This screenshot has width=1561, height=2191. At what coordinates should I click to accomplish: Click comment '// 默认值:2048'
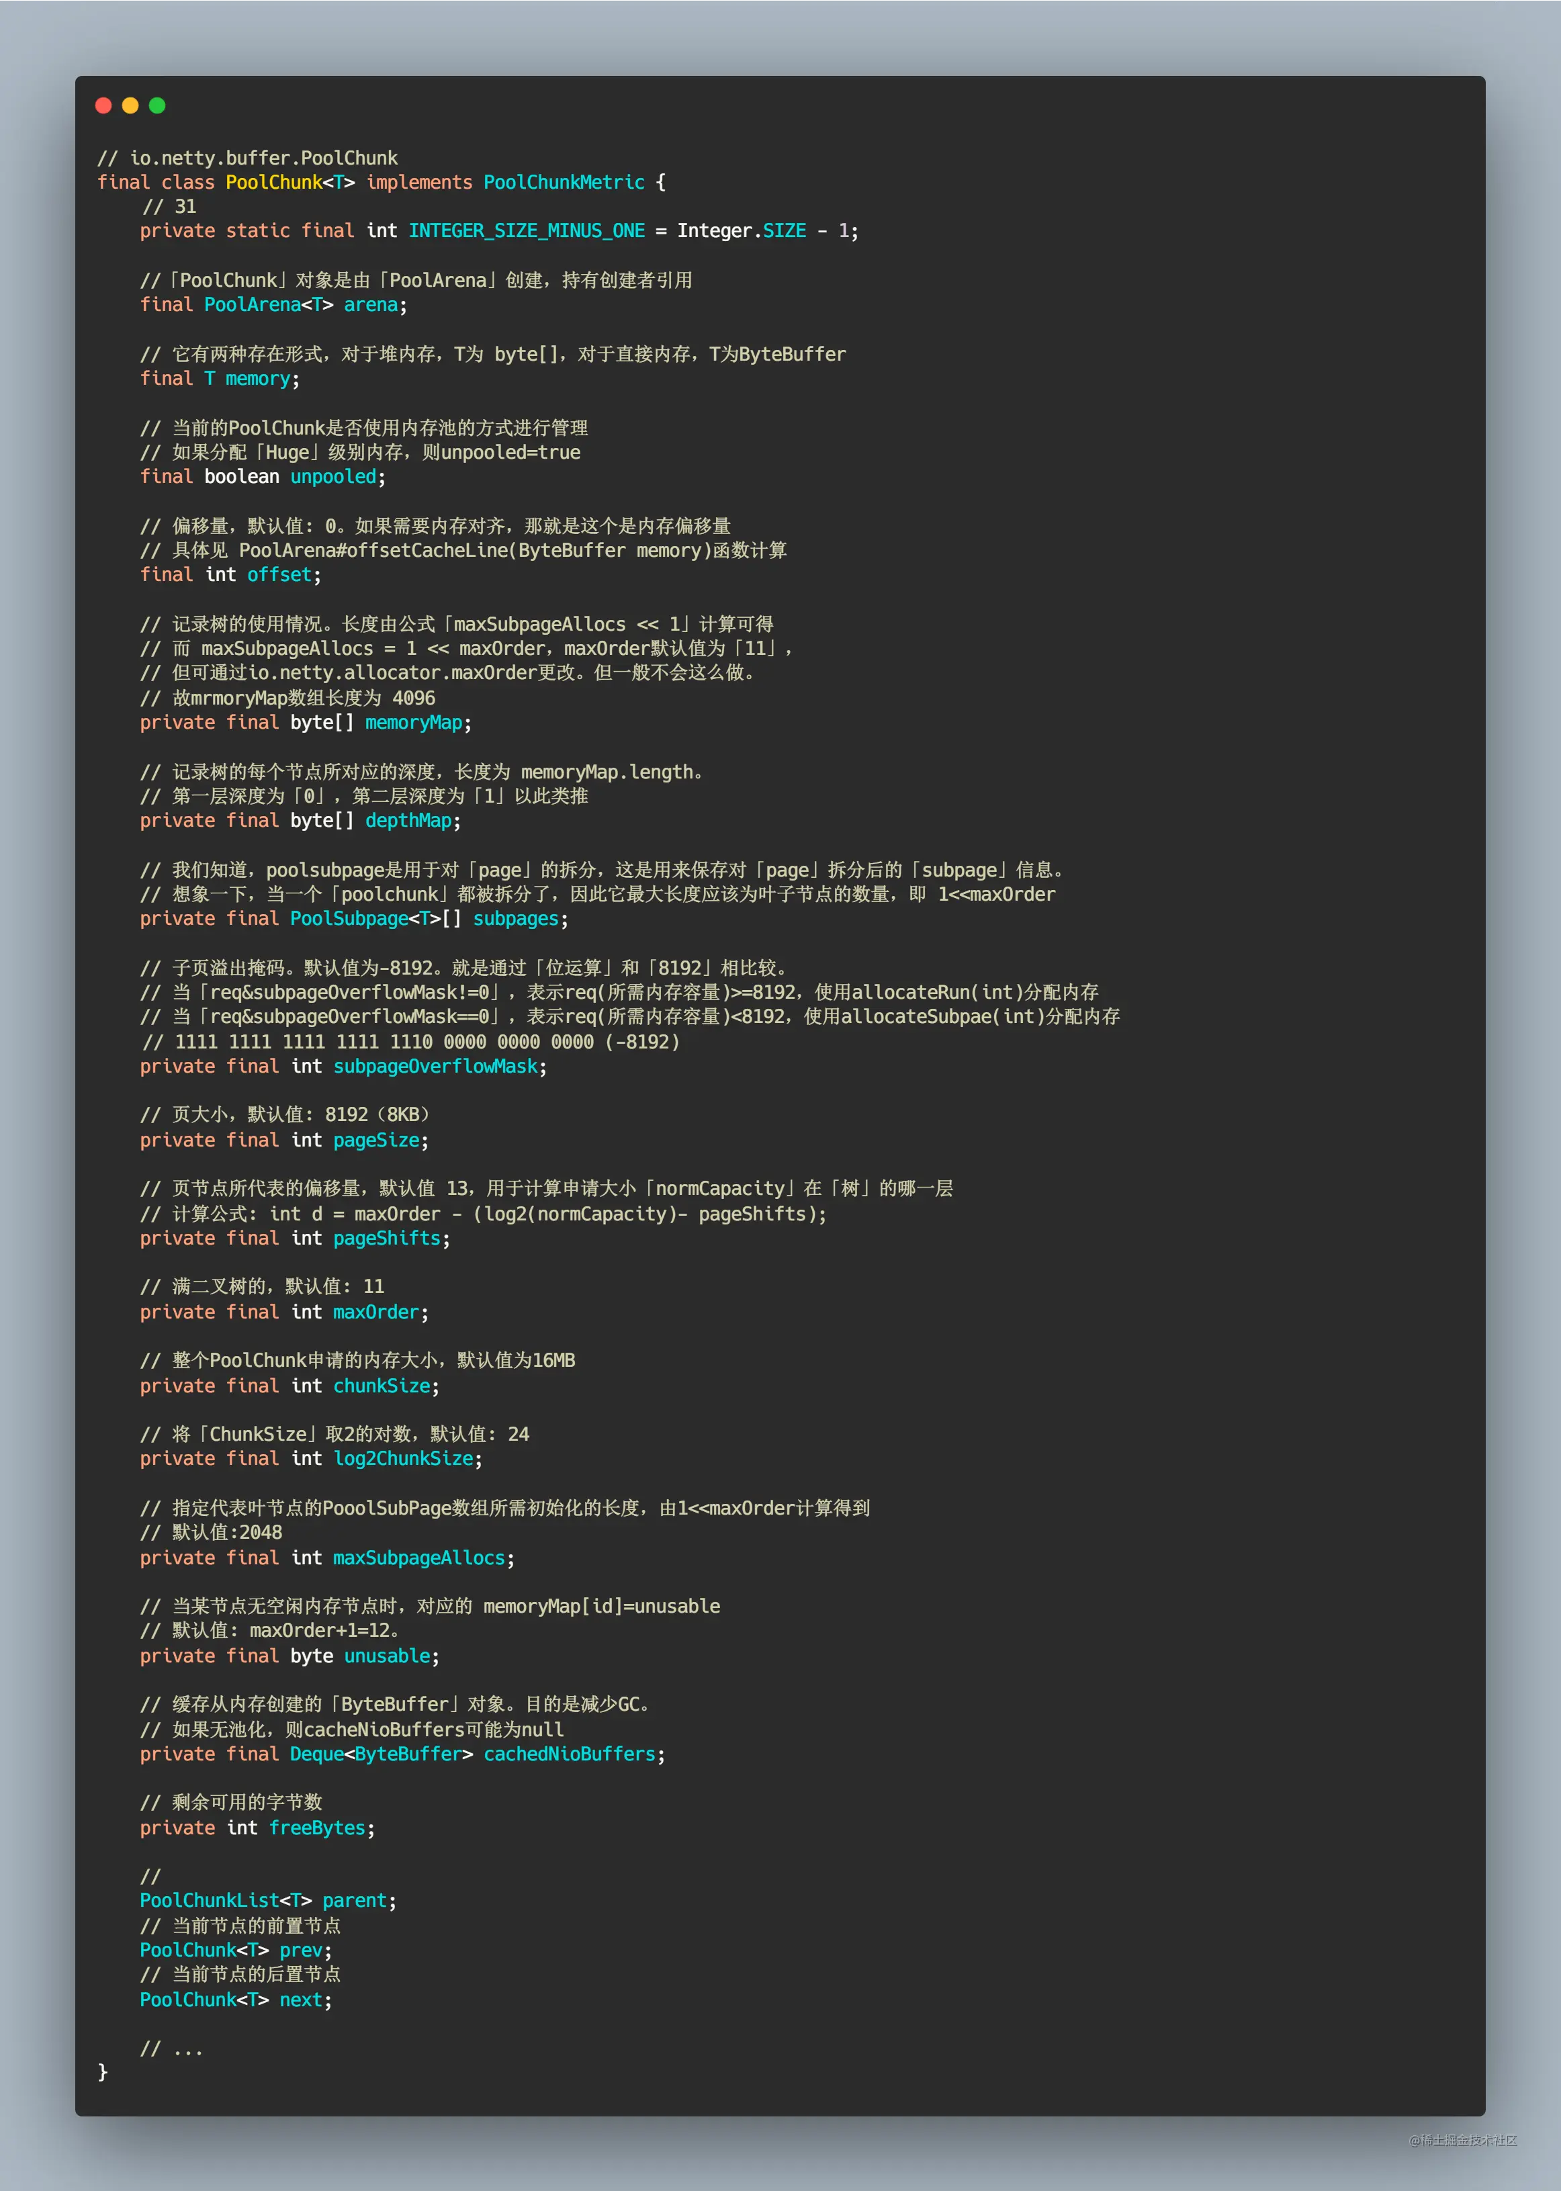click(x=212, y=1533)
